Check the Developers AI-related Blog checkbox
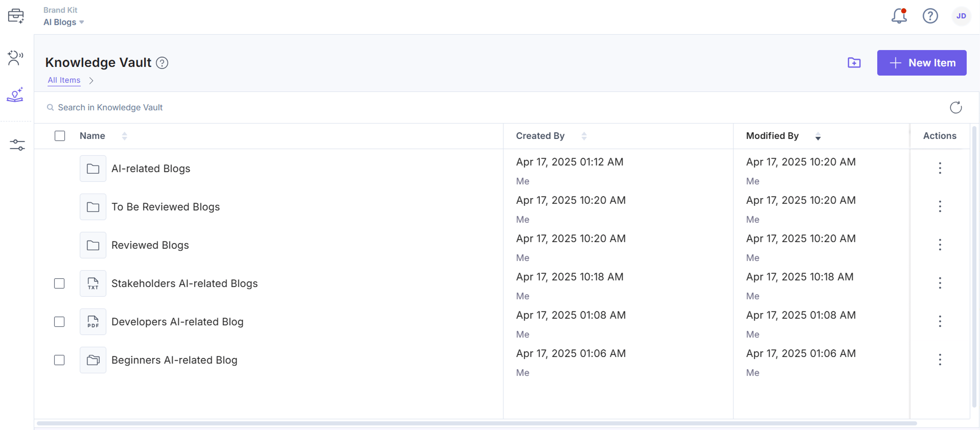The image size is (980, 430). [x=59, y=322]
